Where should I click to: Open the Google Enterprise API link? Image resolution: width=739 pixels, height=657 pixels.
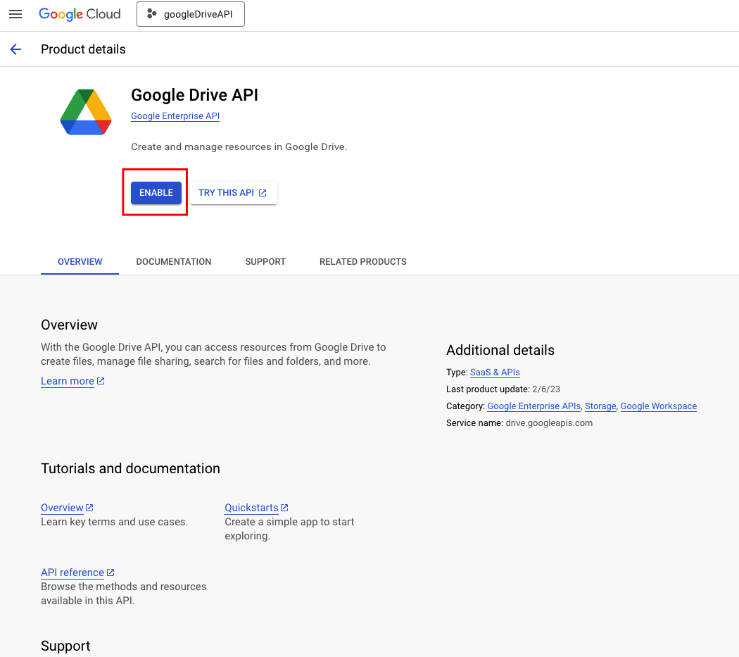pyautogui.click(x=175, y=116)
